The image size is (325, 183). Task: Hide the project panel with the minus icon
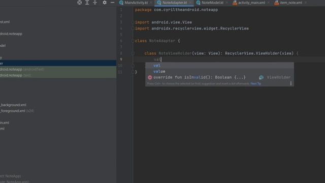pyautogui.click(x=112, y=3)
